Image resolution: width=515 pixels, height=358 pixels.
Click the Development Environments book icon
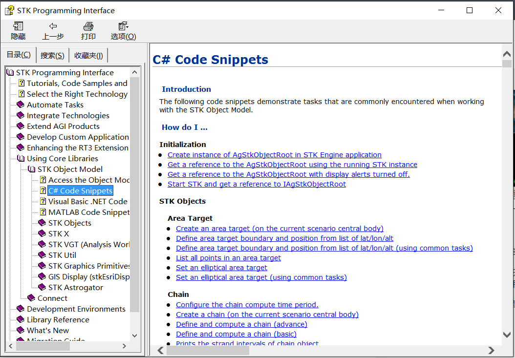[x=21, y=309]
